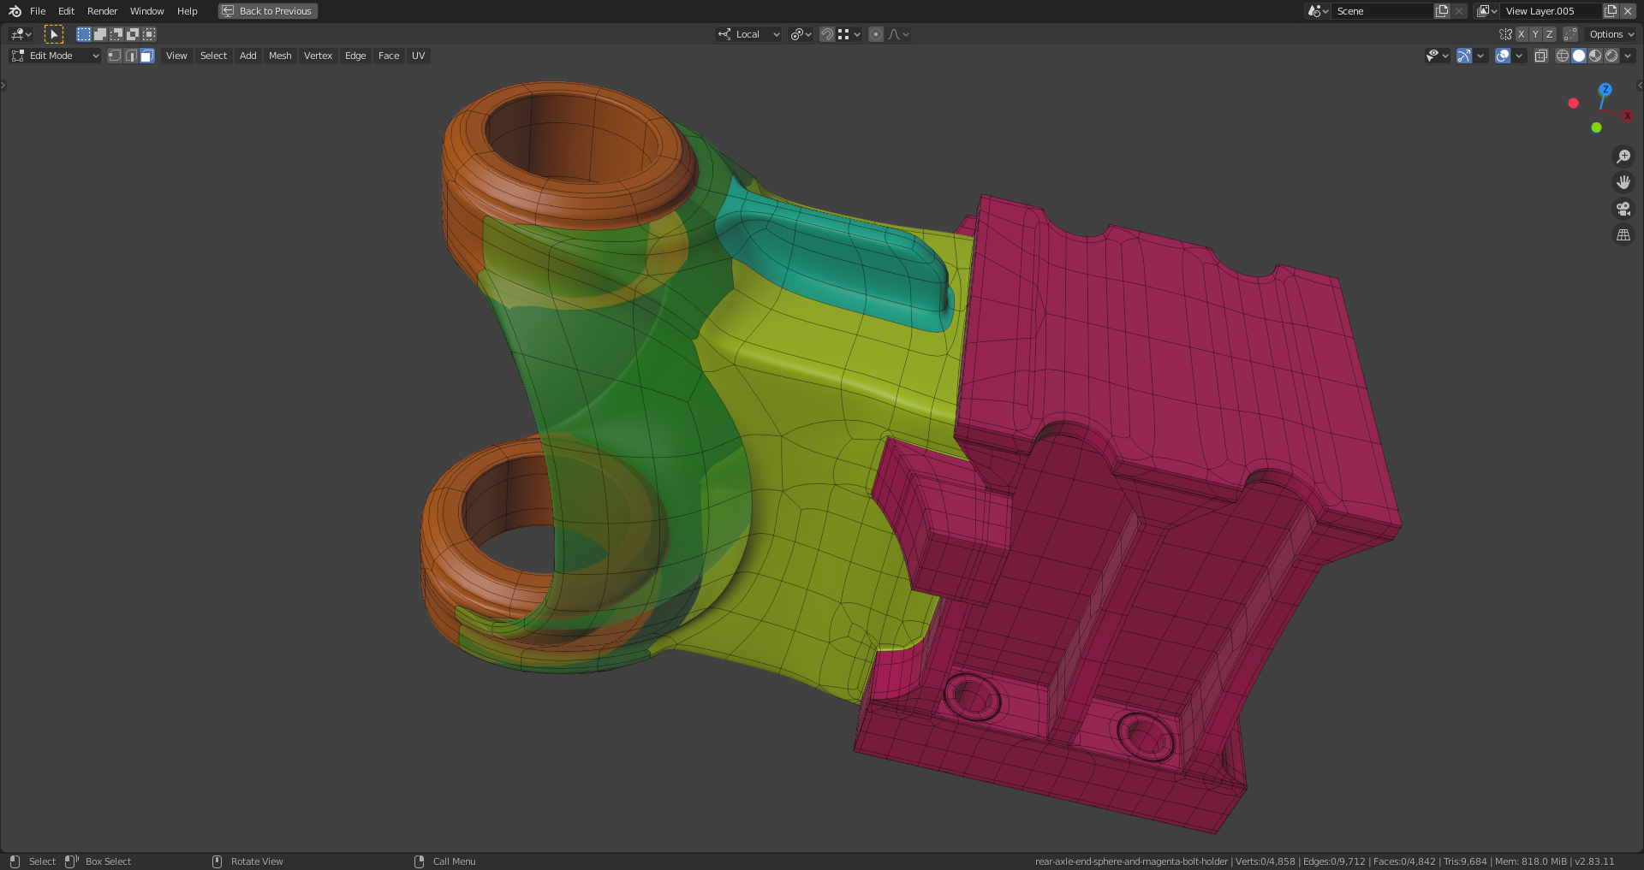Open the snapping options dropdown
Image resolution: width=1644 pixels, height=870 pixels.
tap(849, 34)
